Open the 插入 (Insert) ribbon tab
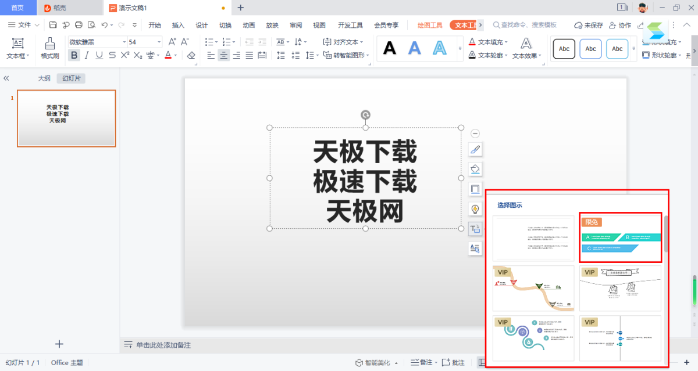The image size is (698, 371). pyautogui.click(x=178, y=25)
